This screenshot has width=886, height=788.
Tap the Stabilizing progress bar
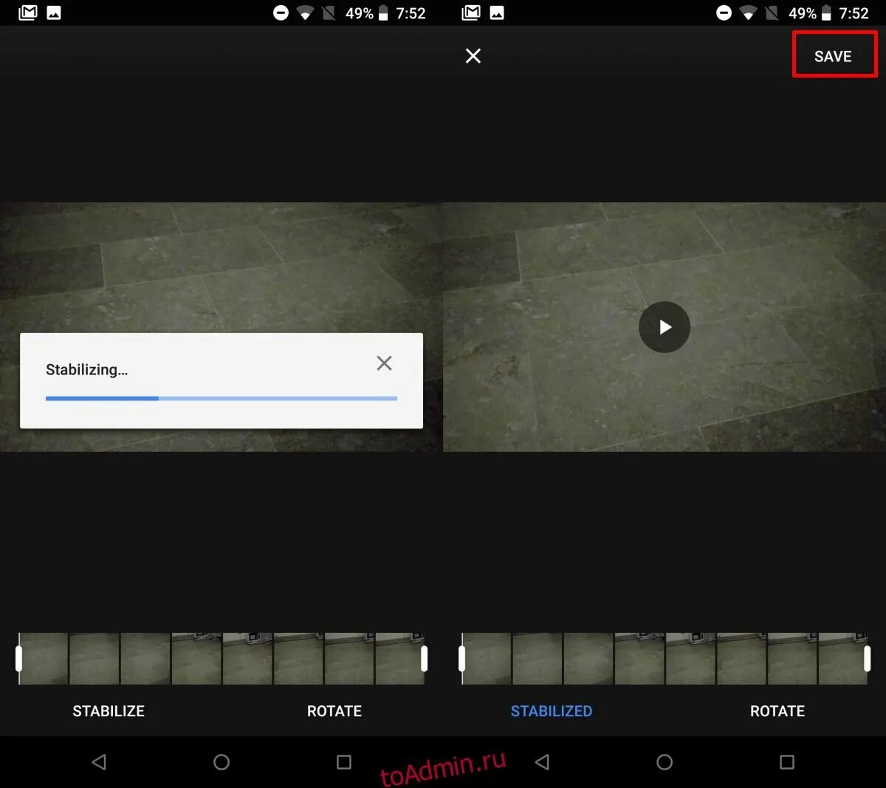[x=221, y=398]
